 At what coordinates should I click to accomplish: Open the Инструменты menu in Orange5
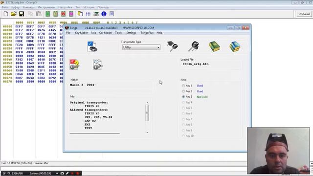(x=46, y=7)
